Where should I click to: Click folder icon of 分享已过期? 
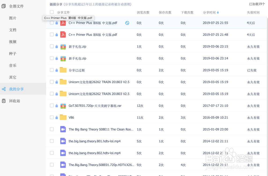(63, 70)
